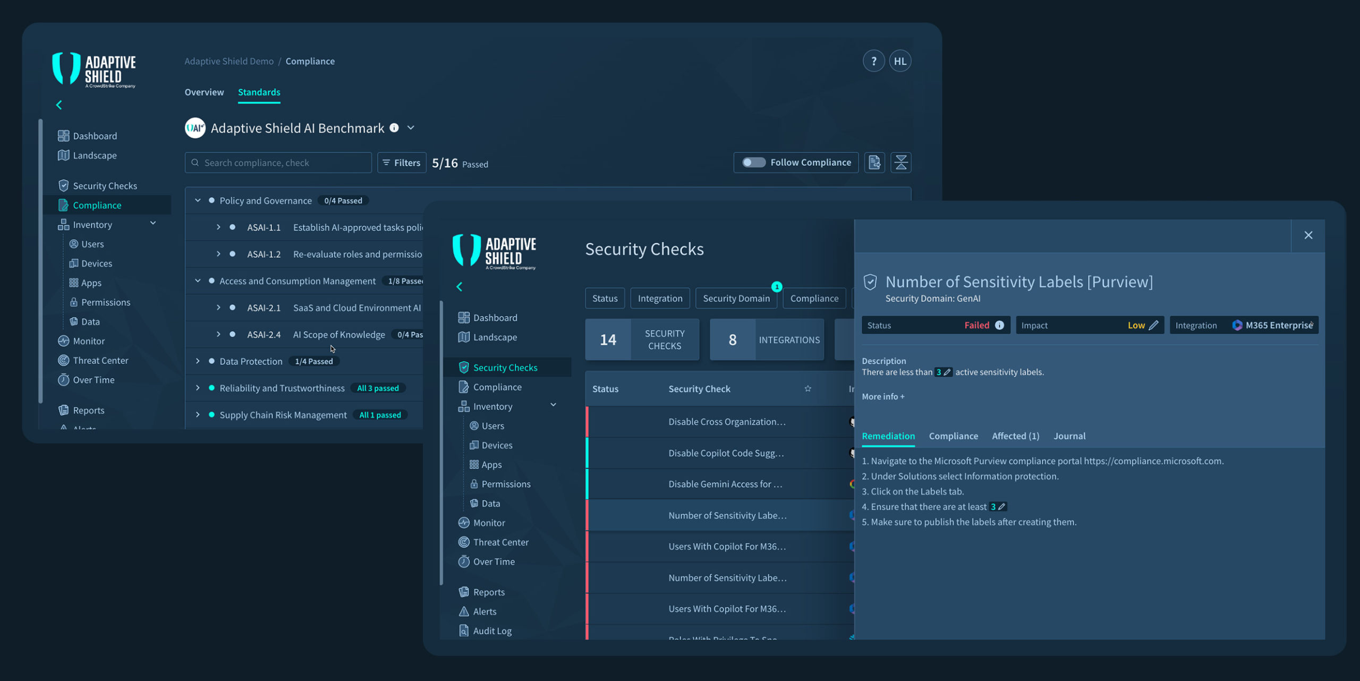Expand the ASAI-1.1 row

coord(218,227)
